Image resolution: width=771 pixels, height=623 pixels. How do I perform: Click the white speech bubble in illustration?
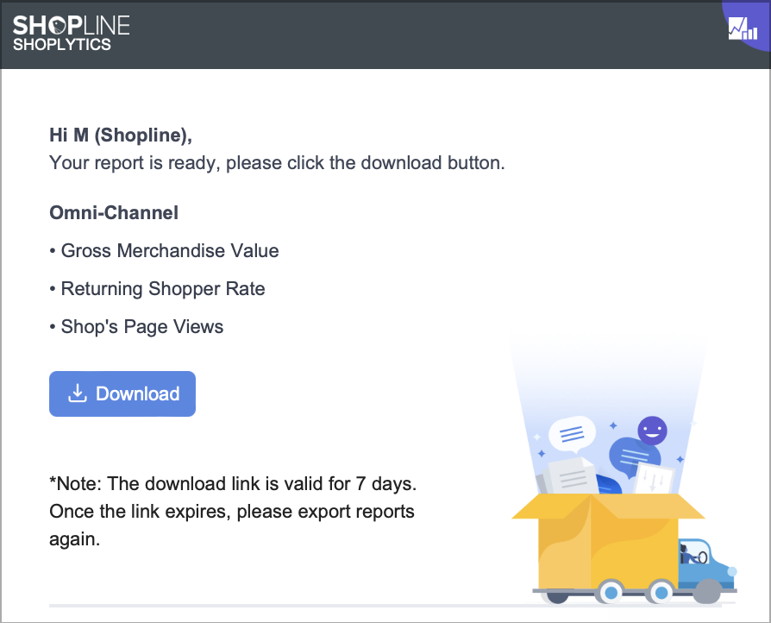click(x=572, y=435)
